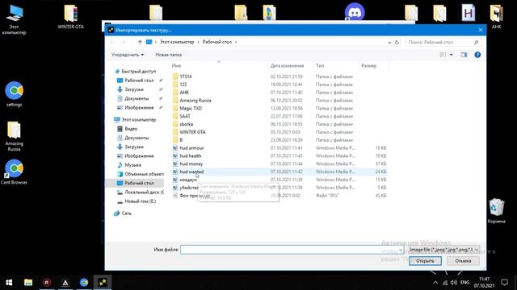This screenshot has width=517, height=290.
Task: Select the hud wanted file
Action: (191, 172)
